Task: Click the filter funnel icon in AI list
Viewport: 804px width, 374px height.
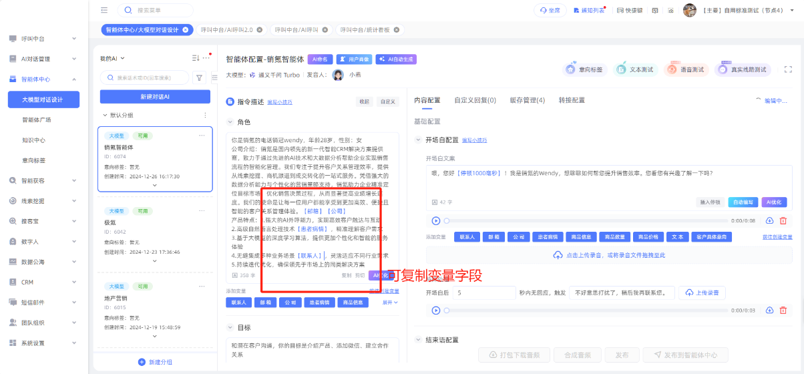Action: tap(199, 77)
